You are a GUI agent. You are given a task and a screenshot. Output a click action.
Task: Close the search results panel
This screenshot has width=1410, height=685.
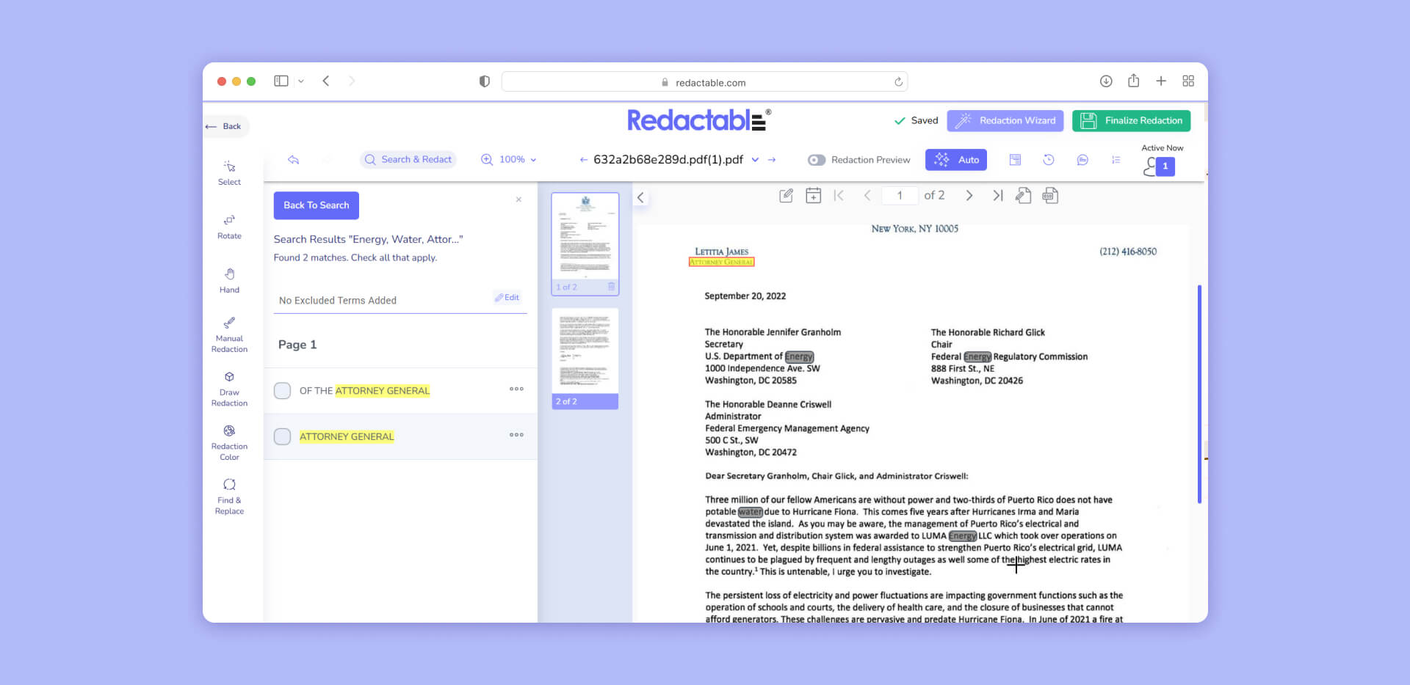[518, 199]
